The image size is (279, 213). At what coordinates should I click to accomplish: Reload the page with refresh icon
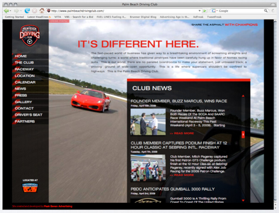tap(27, 11)
